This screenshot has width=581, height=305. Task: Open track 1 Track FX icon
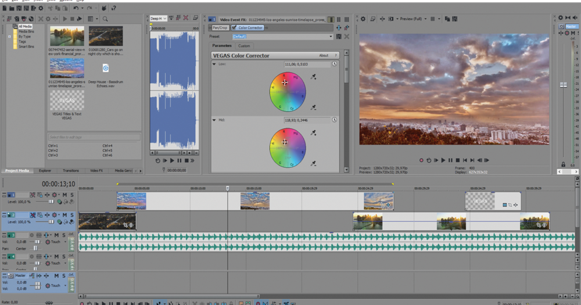[x=48, y=195]
